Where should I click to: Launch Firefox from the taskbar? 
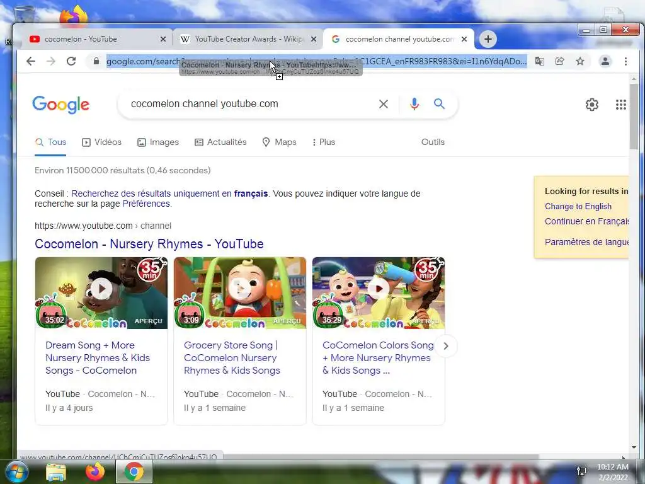tap(94, 472)
